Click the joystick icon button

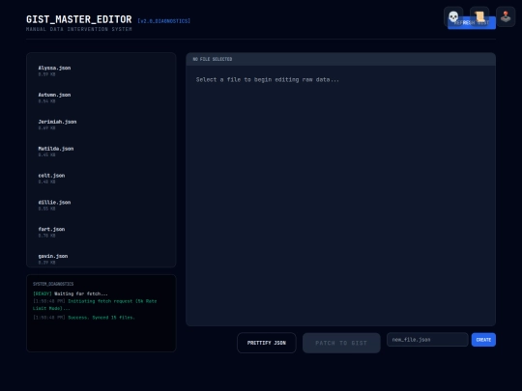click(x=506, y=16)
